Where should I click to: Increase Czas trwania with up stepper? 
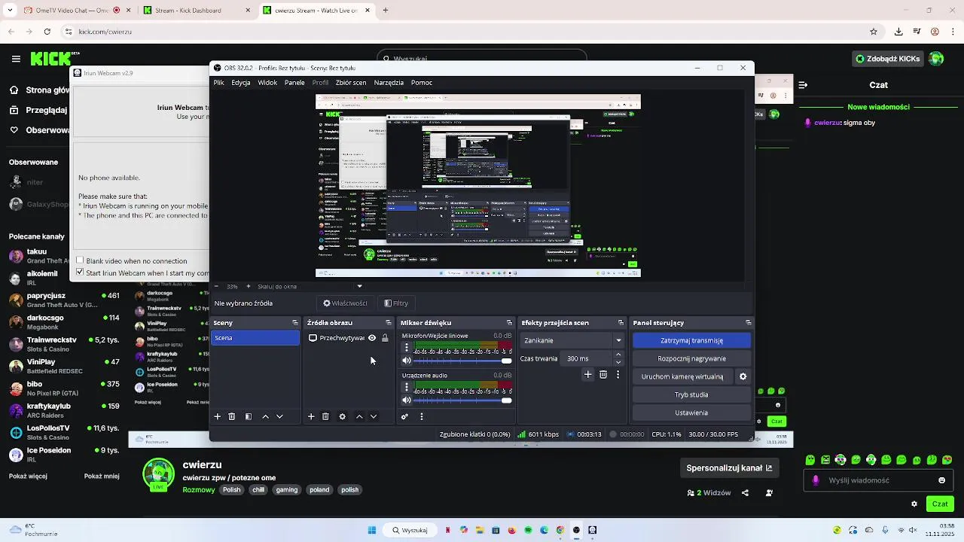pos(618,355)
